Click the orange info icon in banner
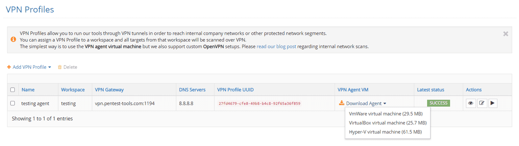Image resolution: width=519 pixels, height=146 pixels. (x=13, y=39)
